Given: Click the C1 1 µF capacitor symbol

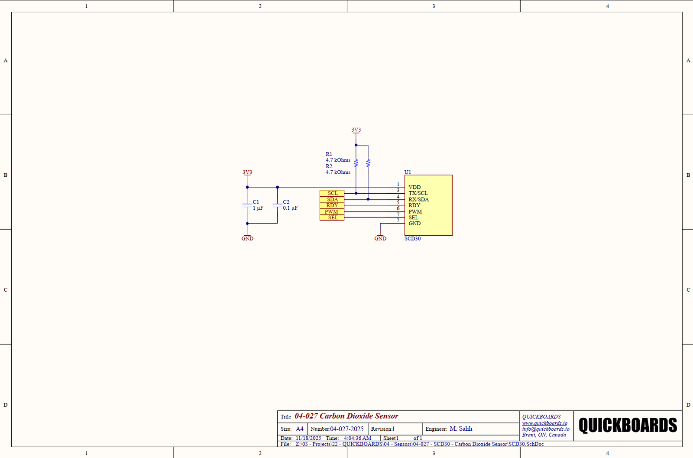Looking at the screenshot, I should (247, 205).
